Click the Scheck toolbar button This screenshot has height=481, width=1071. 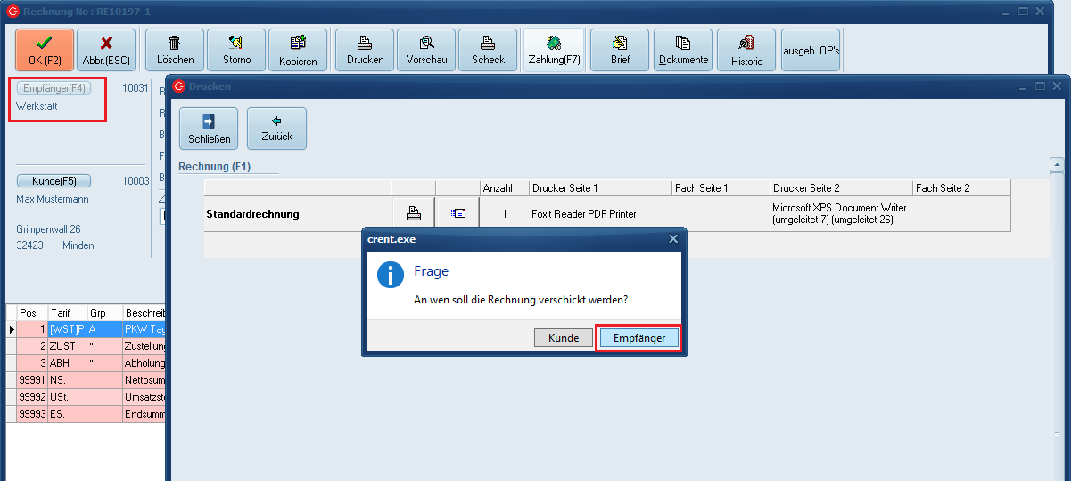[488, 50]
